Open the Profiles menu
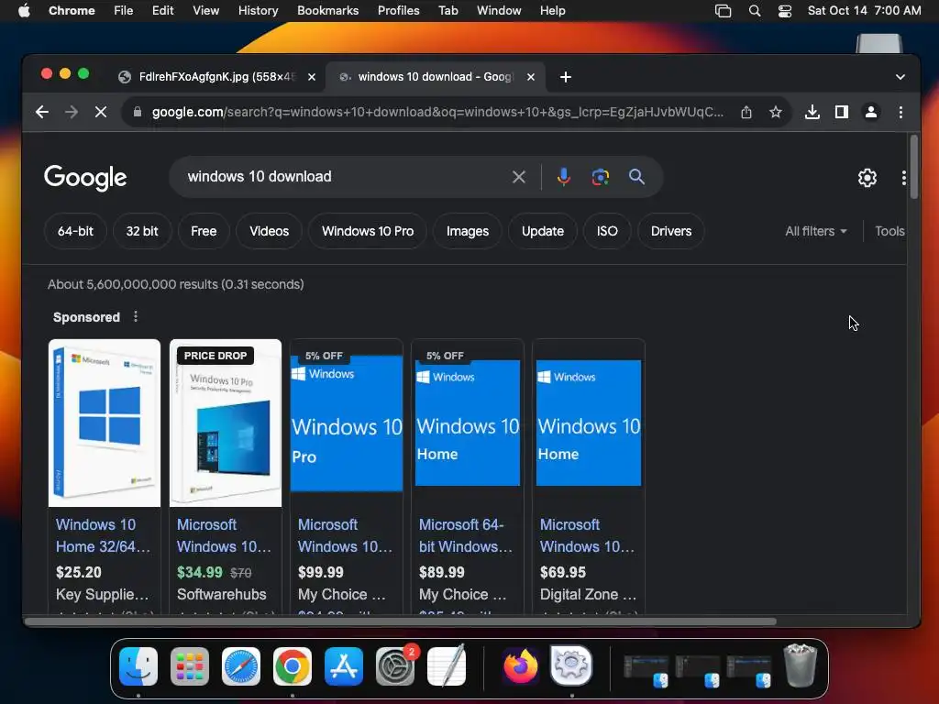The image size is (939, 704). point(398,11)
